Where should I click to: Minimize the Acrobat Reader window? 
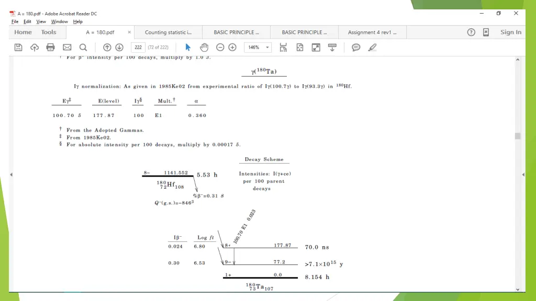coord(482,13)
